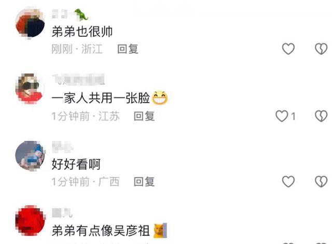Like the comment '弟弟也很帅'
Screen dimensions: 332x244
[x=288, y=49]
